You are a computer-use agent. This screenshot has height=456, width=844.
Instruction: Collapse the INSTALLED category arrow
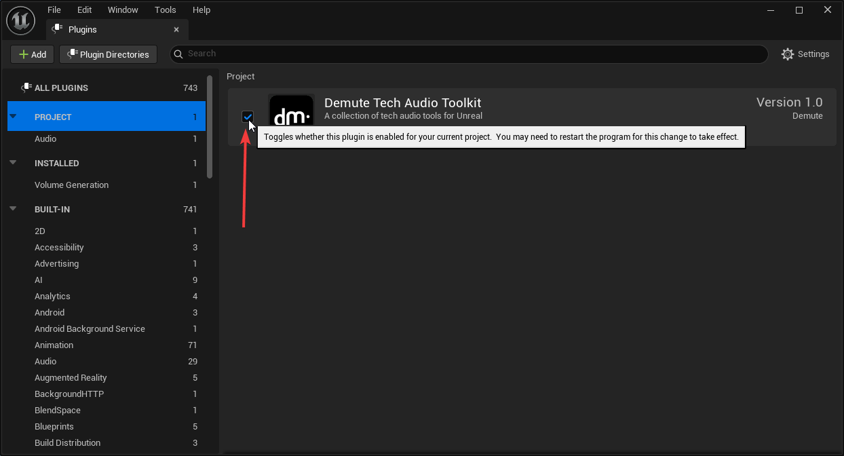(x=13, y=163)
